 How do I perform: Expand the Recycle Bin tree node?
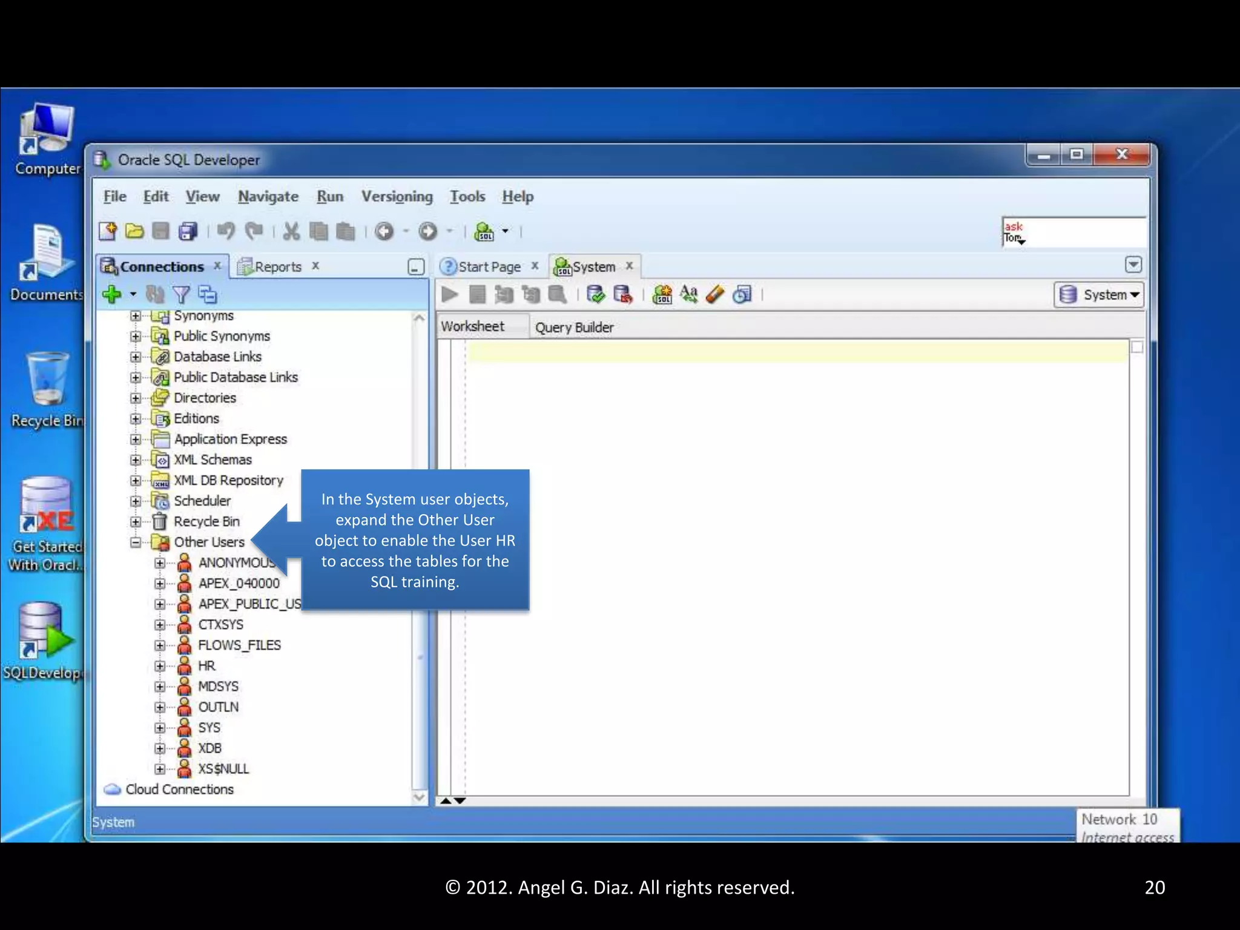136,521
